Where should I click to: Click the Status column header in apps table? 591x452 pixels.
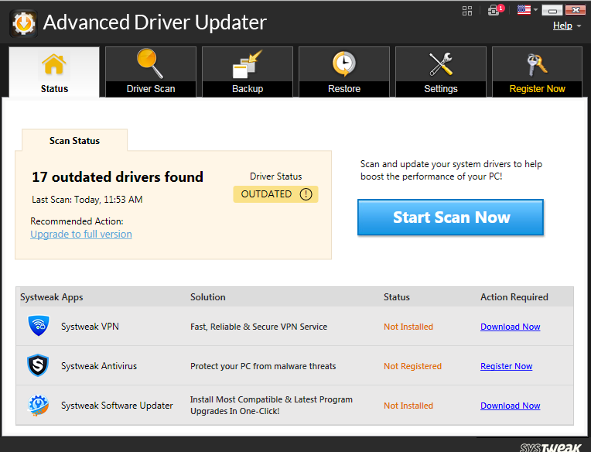pos(397,297)
